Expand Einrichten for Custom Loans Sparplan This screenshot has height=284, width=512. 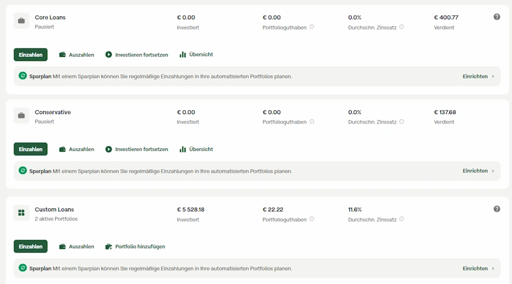(x=478, y=268)
